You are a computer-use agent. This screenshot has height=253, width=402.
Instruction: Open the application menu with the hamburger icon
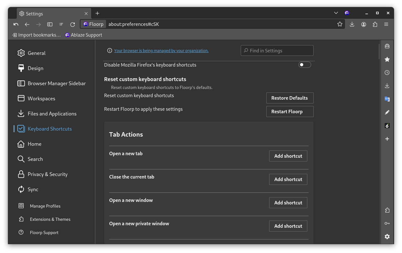click(386, 24)
